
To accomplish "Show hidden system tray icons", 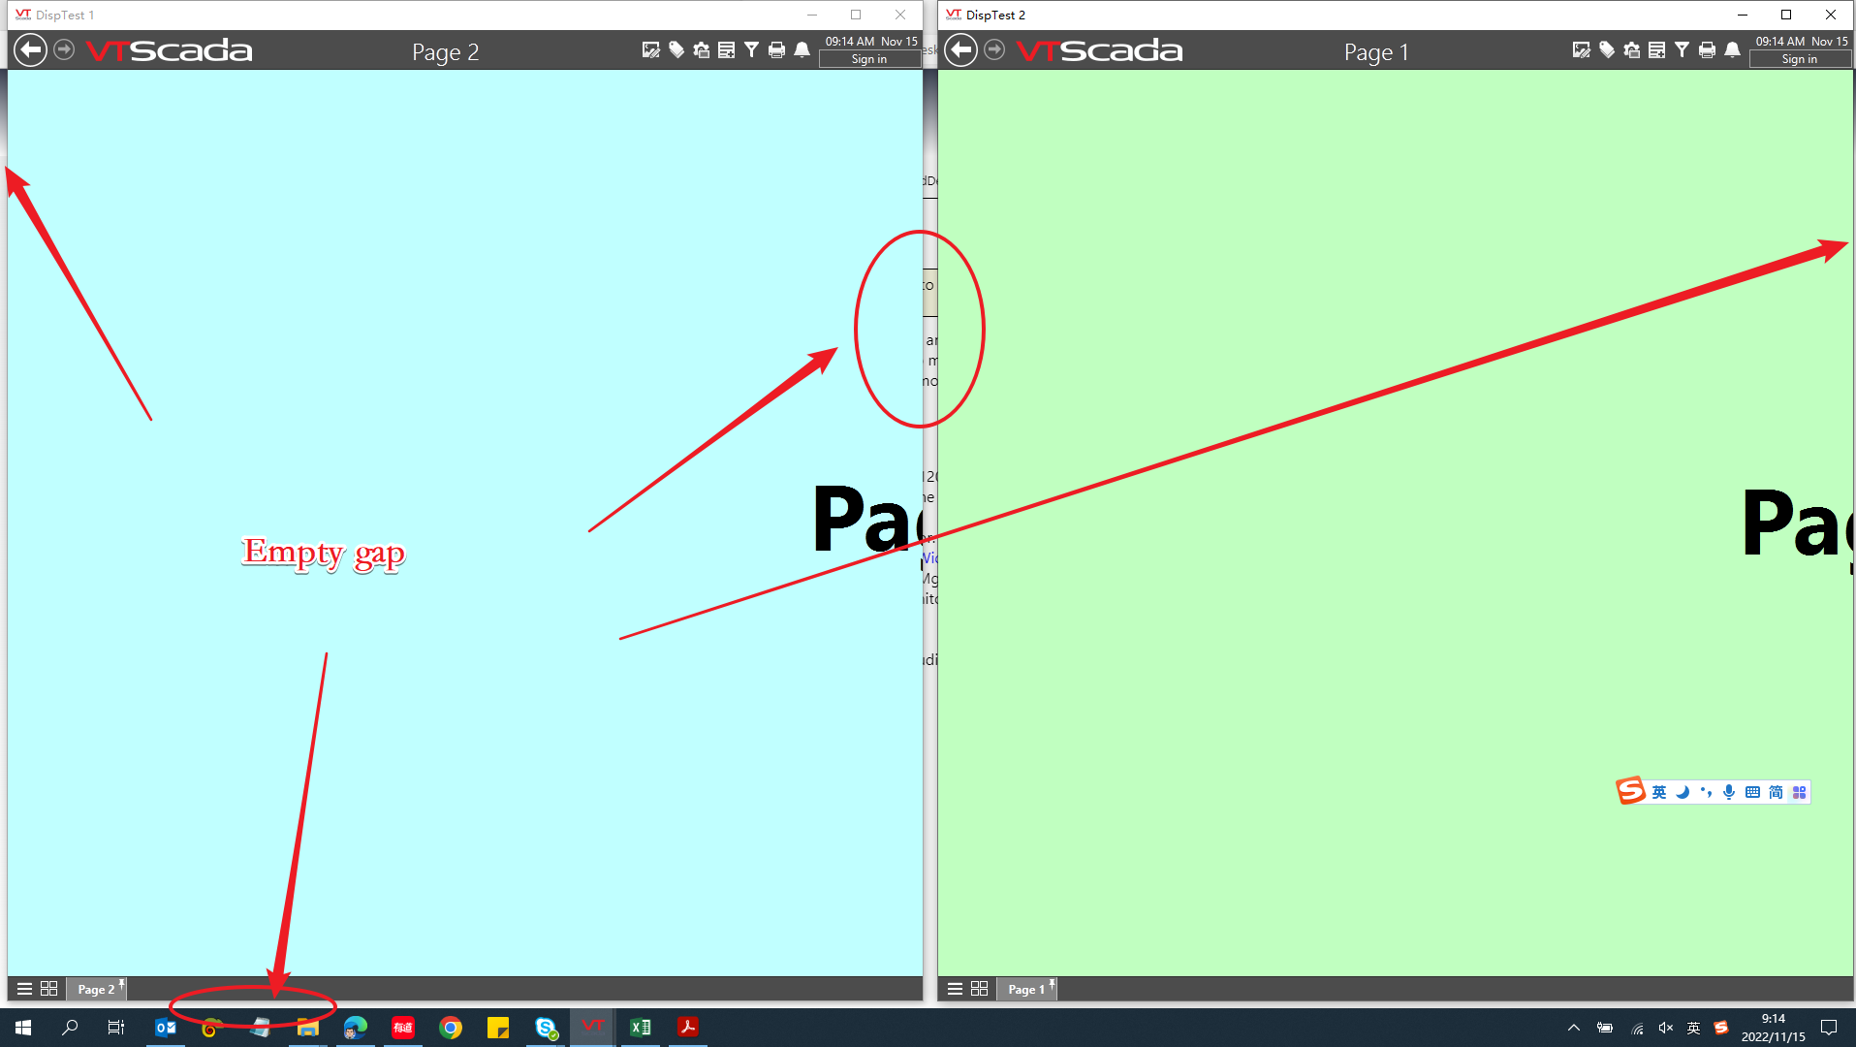I will 1573,1028.
